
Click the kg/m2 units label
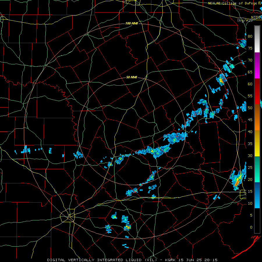point(245,20)
